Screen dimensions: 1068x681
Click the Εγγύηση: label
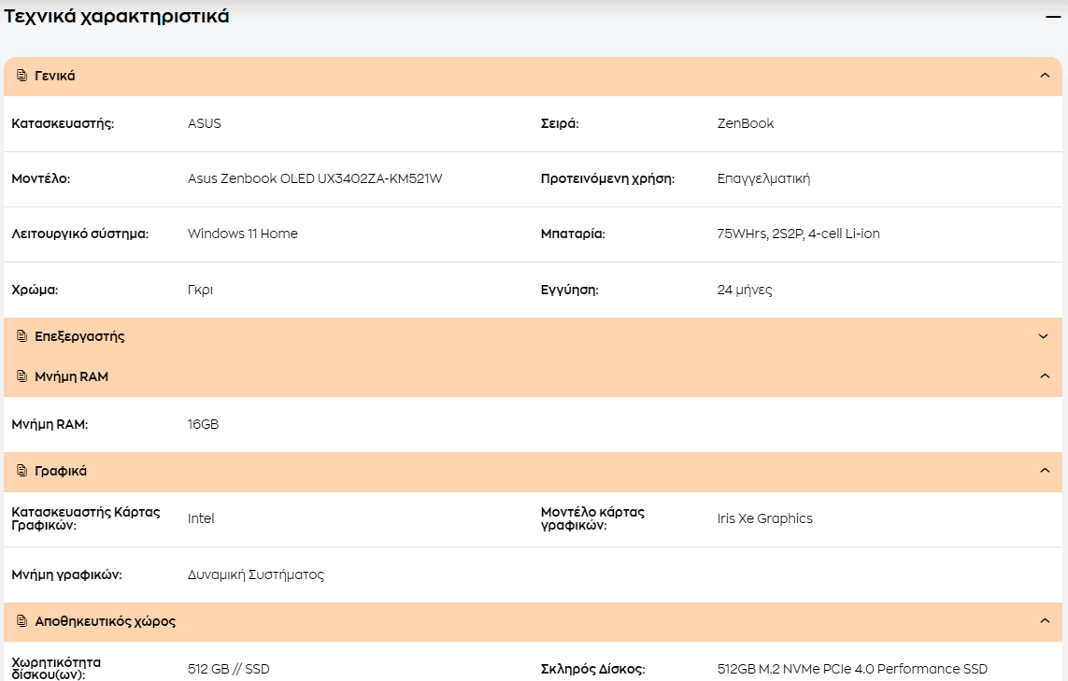[569, 290]
